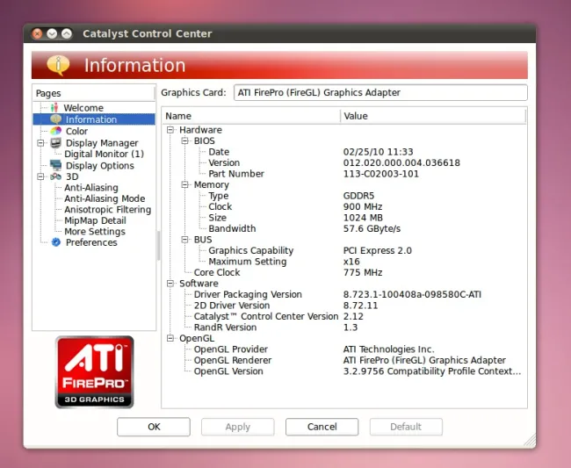Click the Preferences gear icon
571x468 pixels.
pos(55,242)
